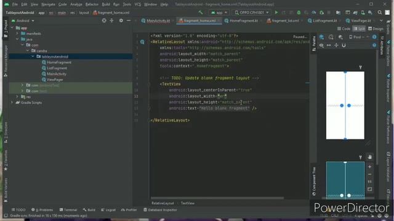Collapse the java folder

pos(17,39)
